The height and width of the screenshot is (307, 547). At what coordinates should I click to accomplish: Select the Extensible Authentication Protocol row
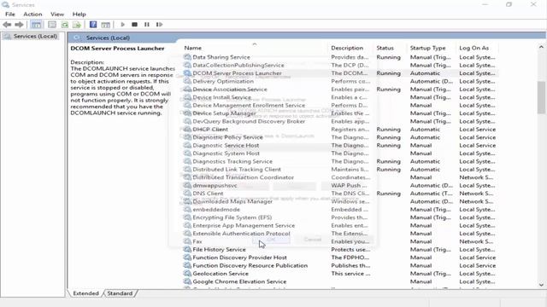pos(340,233)
